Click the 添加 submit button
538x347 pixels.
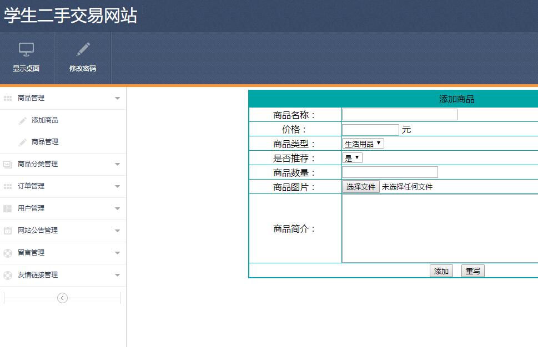pyautogui.click(x=441, y=271)
